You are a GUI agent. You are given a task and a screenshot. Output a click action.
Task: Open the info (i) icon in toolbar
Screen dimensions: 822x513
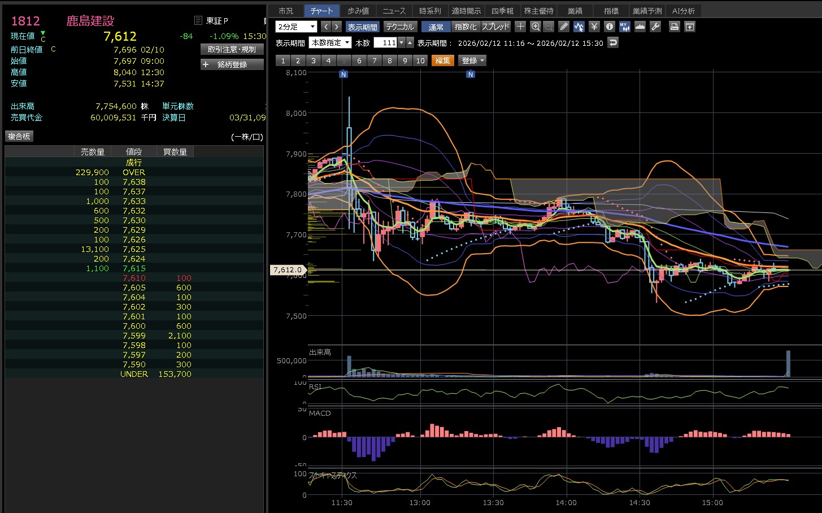(x=609, y=27)
